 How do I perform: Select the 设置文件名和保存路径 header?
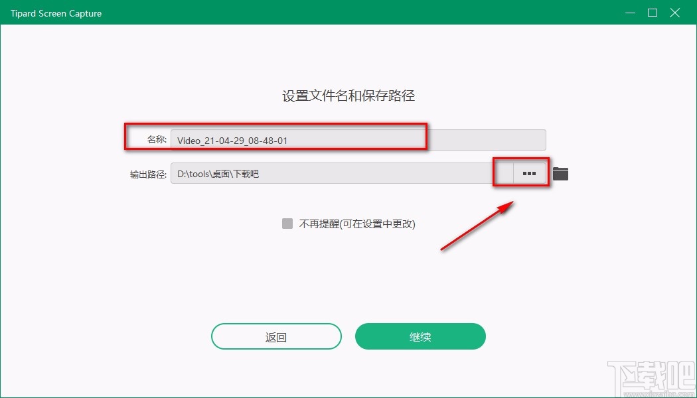(x=348, y=96)
